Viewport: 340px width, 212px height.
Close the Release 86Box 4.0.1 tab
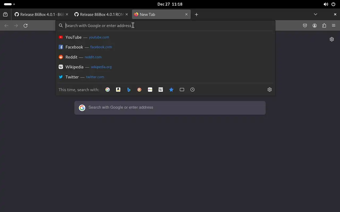coord(67,14)
